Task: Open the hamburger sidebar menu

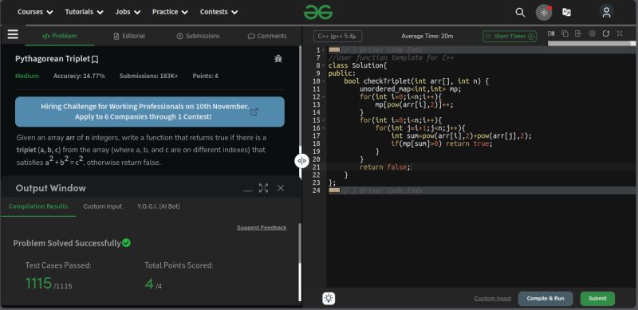Action: pos(13,34)
